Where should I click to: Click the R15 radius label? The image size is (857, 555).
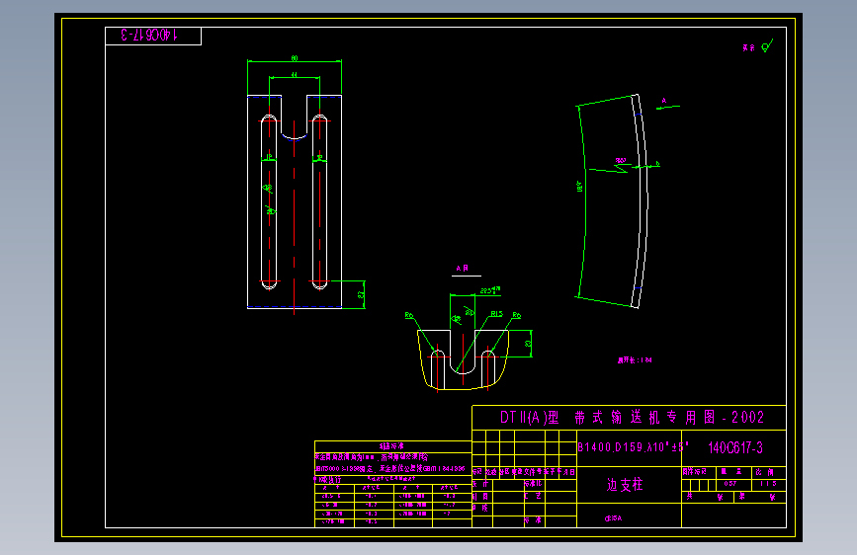[496, 314]
